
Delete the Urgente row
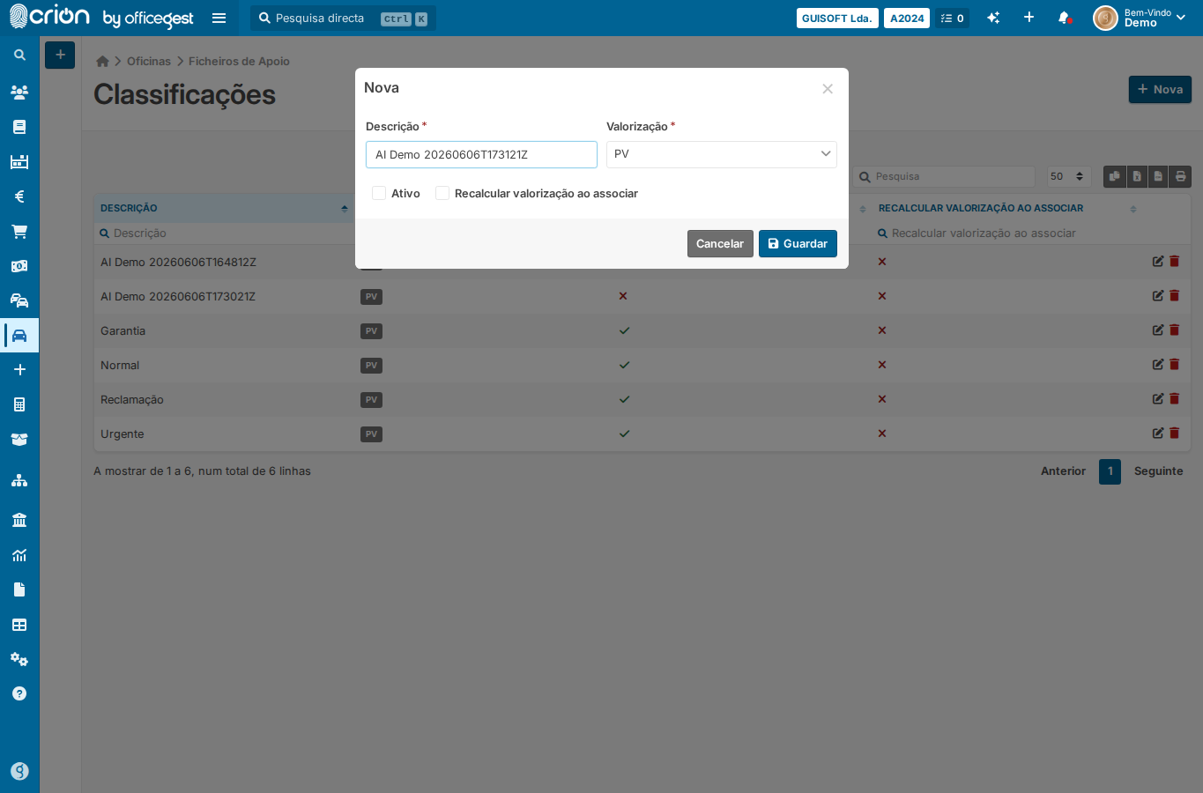(1174, 434)
